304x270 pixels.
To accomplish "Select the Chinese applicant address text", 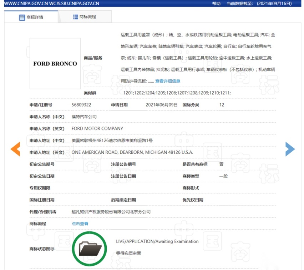I will 112,140.
